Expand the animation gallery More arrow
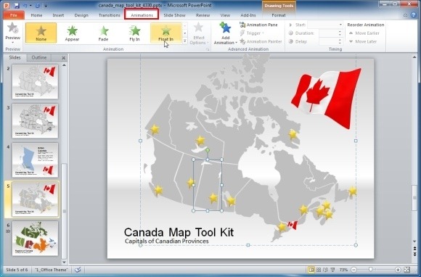 point(184,41)
